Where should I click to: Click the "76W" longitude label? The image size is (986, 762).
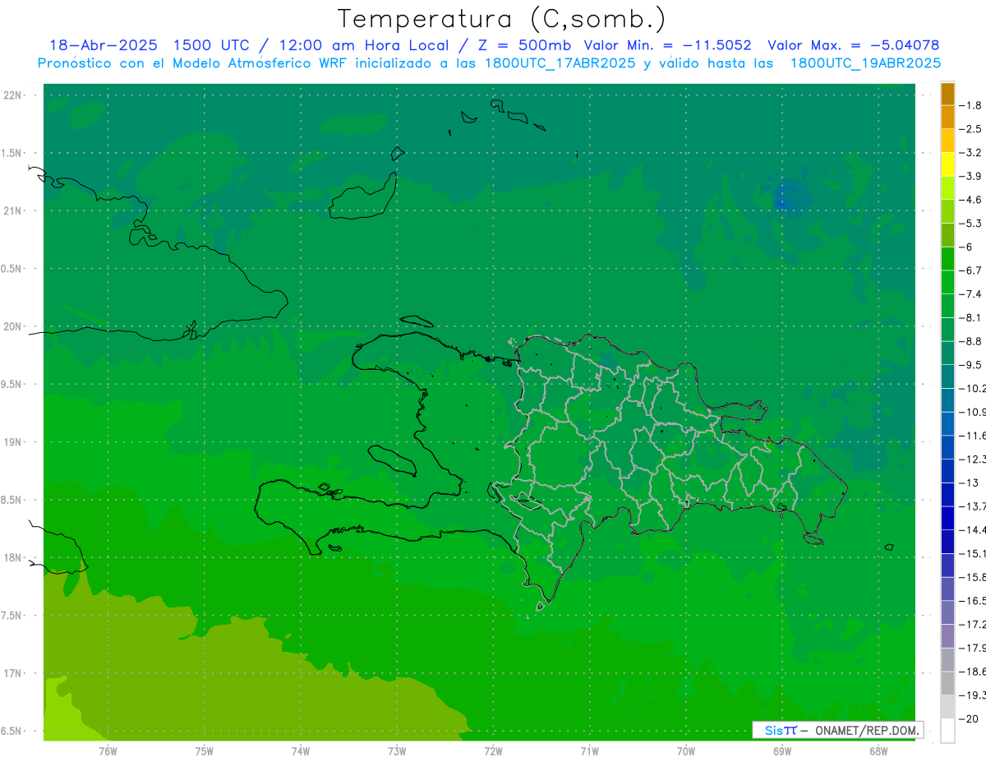coord(108,751)
